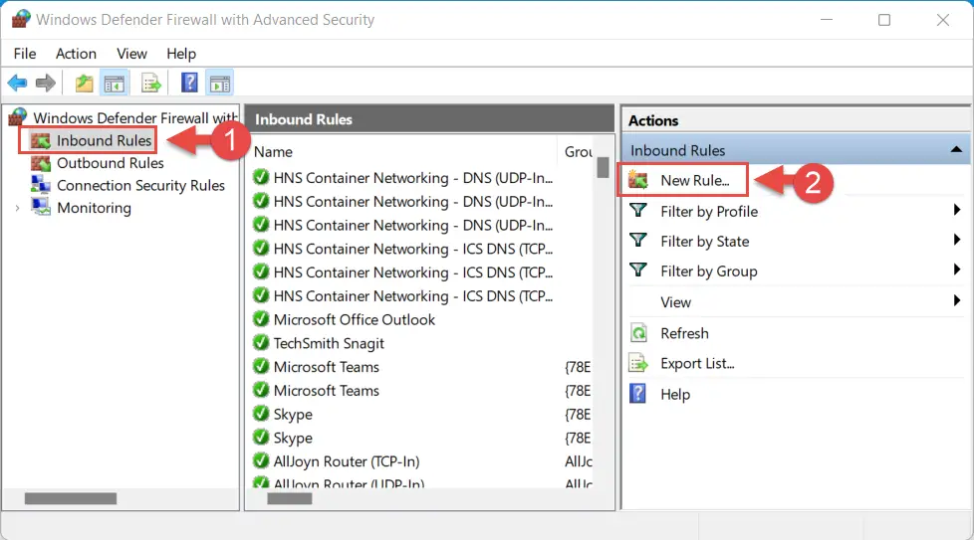974x540 pixels.
Task: Click the rules list vertical scrollbar thumb
Action: (603, 167)
